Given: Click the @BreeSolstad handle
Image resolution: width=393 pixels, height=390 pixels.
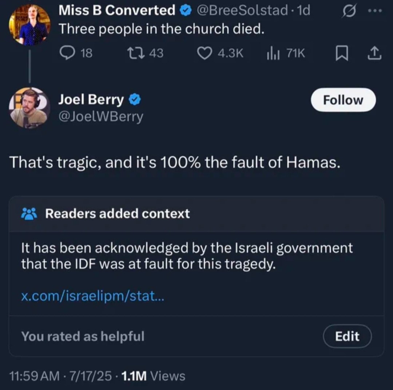Looking at the screenshot, I should tap(242, 11).
